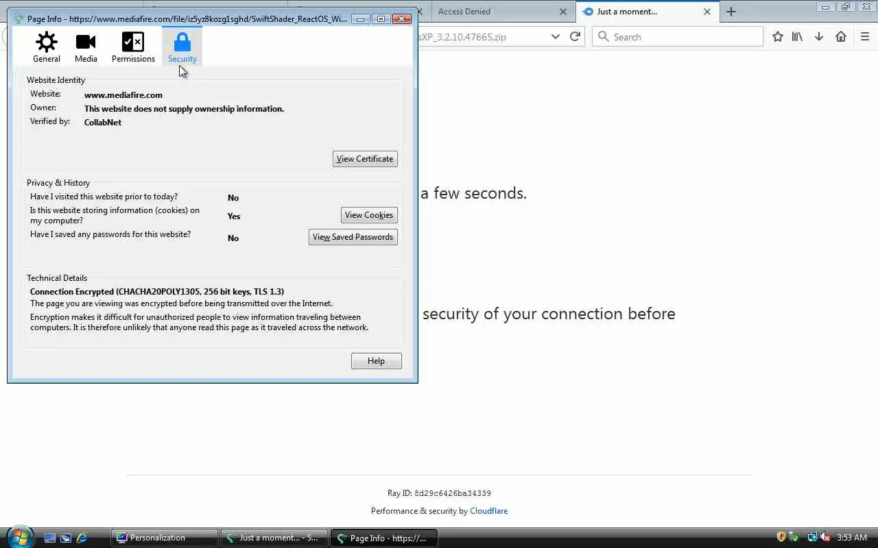
Task: Click the network tray icon
Action: [813, 537]
